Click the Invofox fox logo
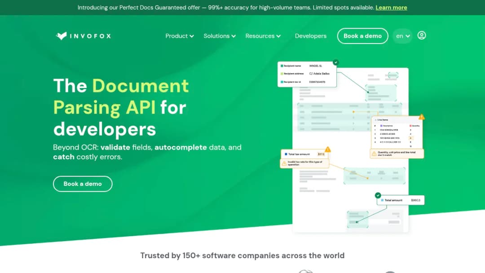485x273 pixels. (83, 36)
